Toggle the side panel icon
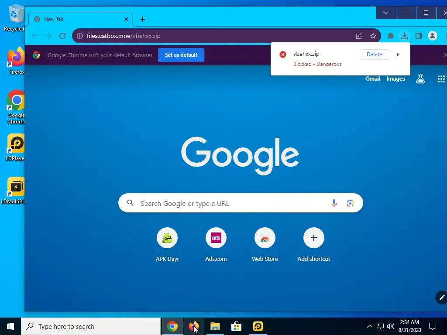Screen dimensions: 447x335 [419, 36]
